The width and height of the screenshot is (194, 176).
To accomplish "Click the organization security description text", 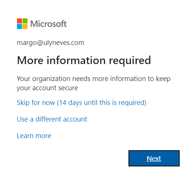I will [x=94, y=83].
